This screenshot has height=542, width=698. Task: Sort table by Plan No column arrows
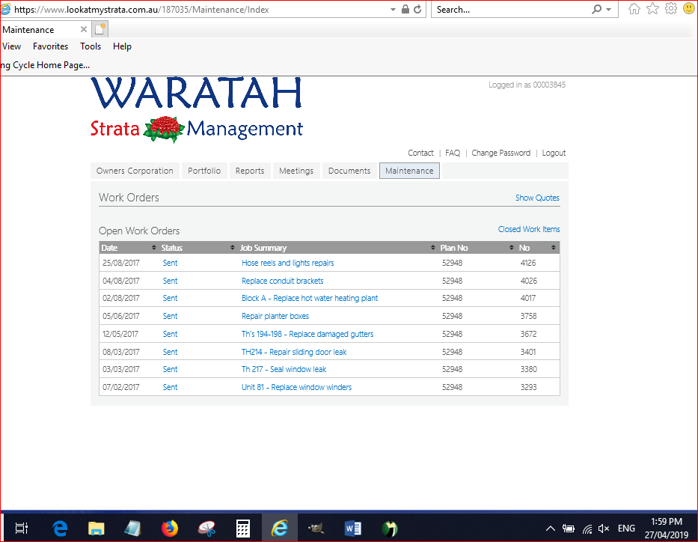click(x=512, y=248)
